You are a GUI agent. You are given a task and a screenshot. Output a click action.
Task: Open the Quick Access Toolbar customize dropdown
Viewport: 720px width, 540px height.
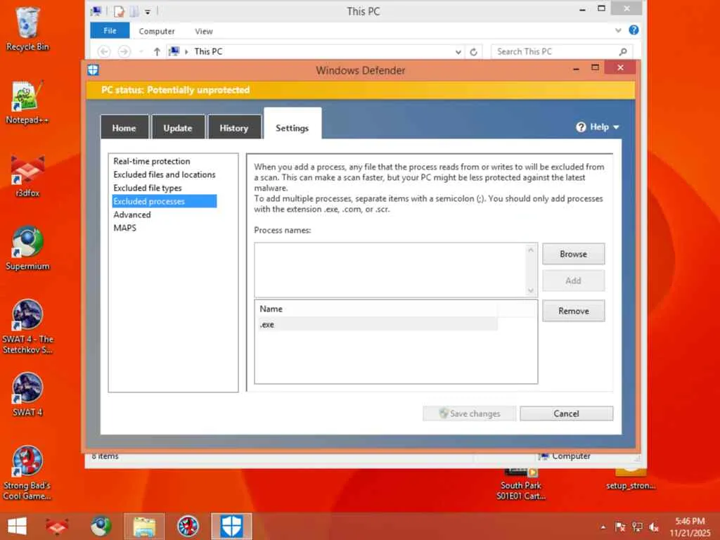coord(148,12)
